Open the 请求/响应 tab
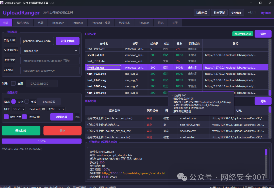This screenshot has height=188, width=274. [x=23, y=23]
